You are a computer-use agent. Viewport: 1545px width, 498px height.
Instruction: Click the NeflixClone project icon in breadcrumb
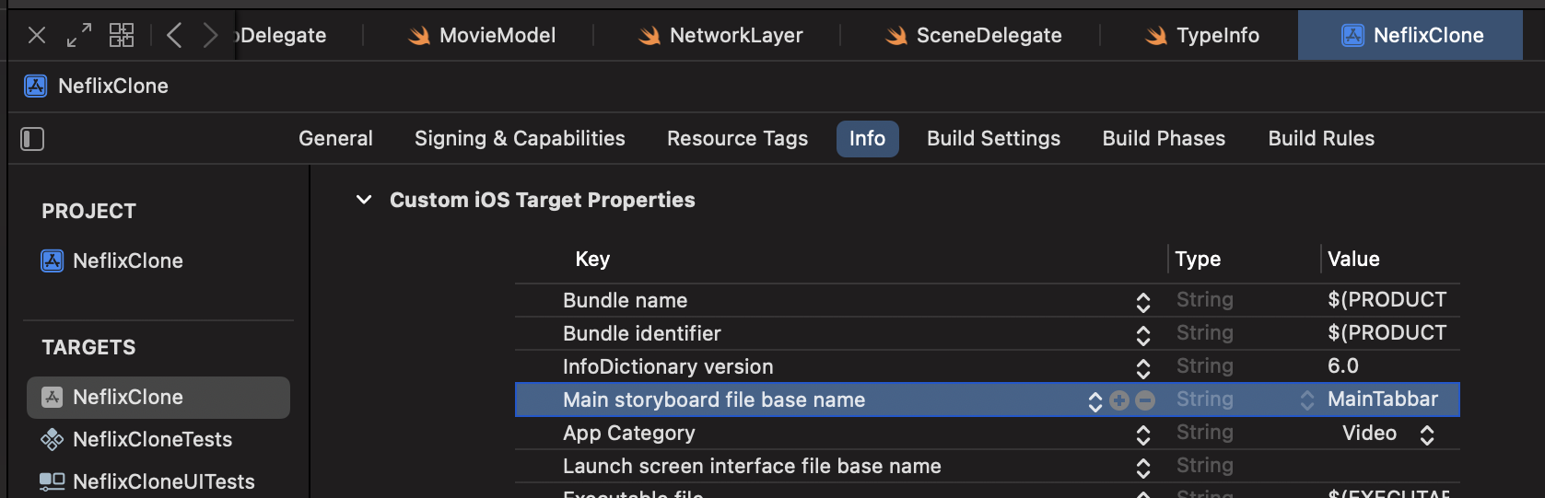[x=35, y=86]
